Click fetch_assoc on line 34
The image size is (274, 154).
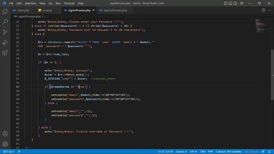coord(75,75)
